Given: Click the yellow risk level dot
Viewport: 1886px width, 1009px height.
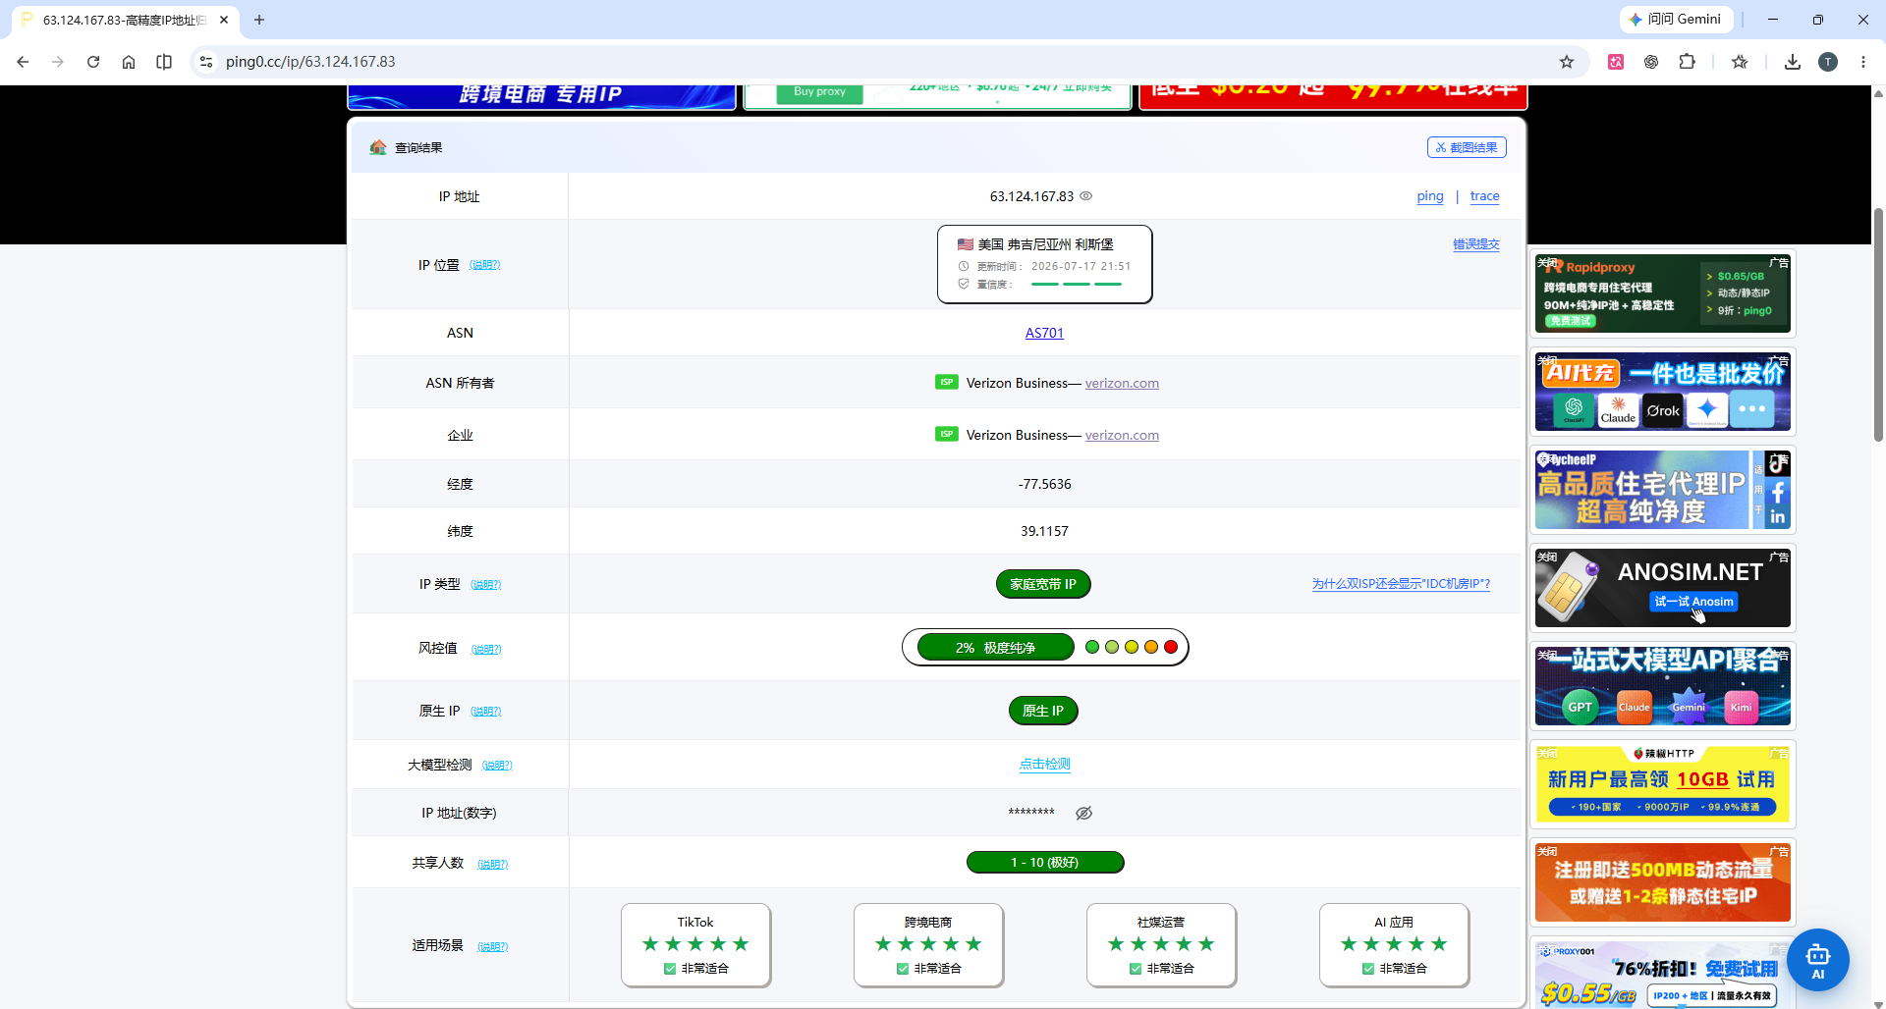Looking at the screenshot, I should click(1132, 647).
